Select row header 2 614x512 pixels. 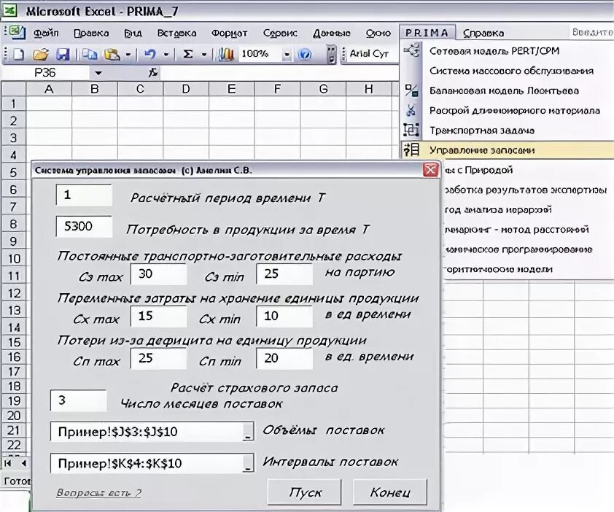[x=14, y=120]
